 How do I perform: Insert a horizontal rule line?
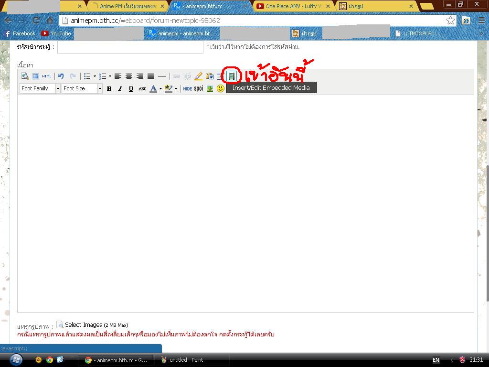162,76
